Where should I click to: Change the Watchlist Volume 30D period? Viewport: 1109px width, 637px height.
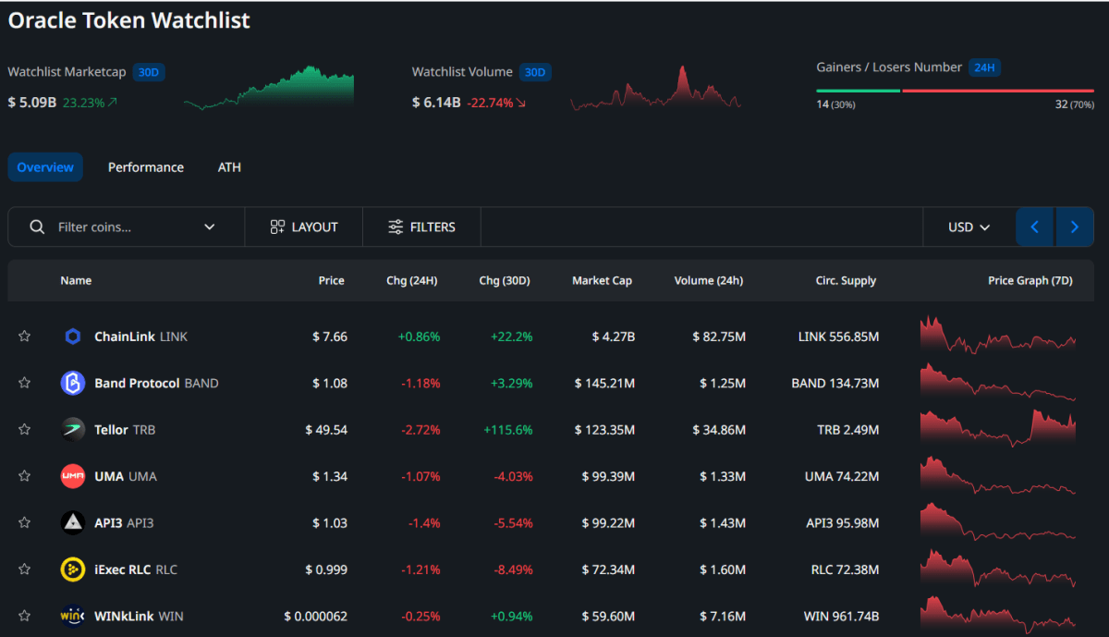coord(535,72)
